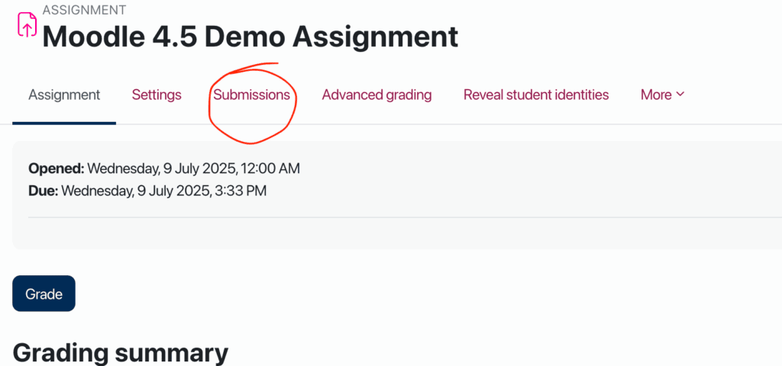Click the pink assignment upload icon
Screen dimensions: 782x366
click(27, 25)
